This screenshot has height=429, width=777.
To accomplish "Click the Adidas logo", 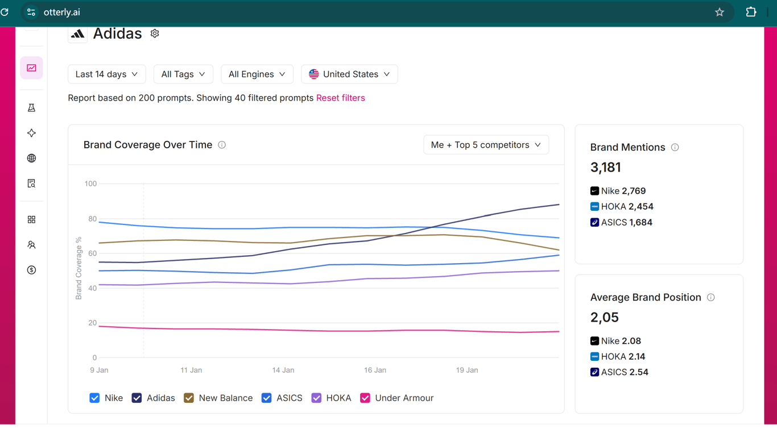I will 78,34.
